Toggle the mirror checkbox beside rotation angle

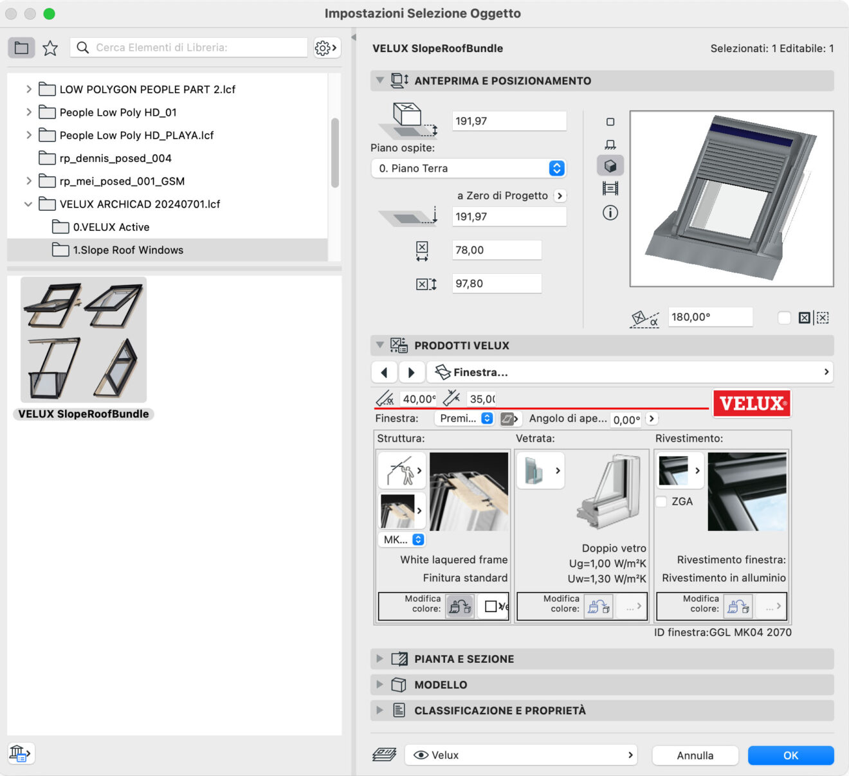tap(785, 318)
